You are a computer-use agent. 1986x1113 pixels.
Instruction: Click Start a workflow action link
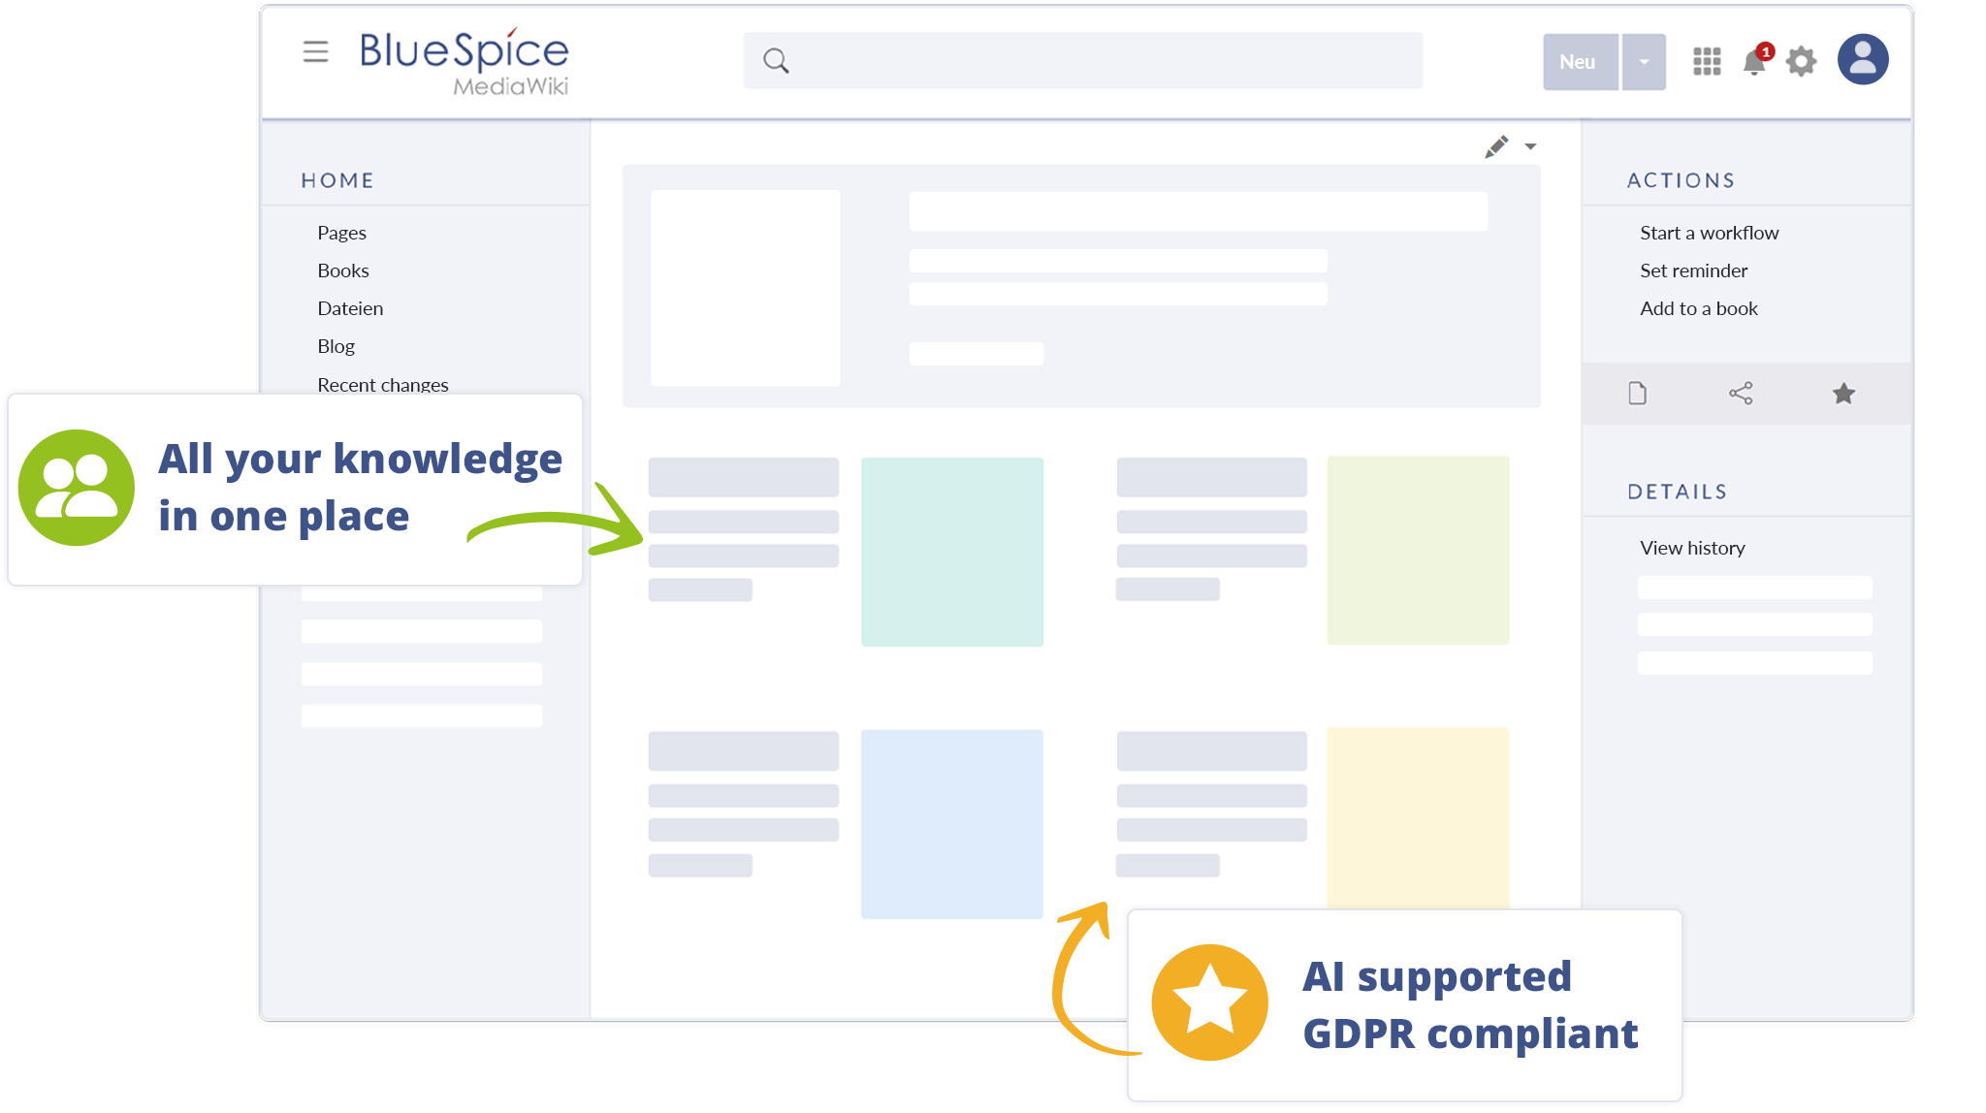pos(1709,231)
